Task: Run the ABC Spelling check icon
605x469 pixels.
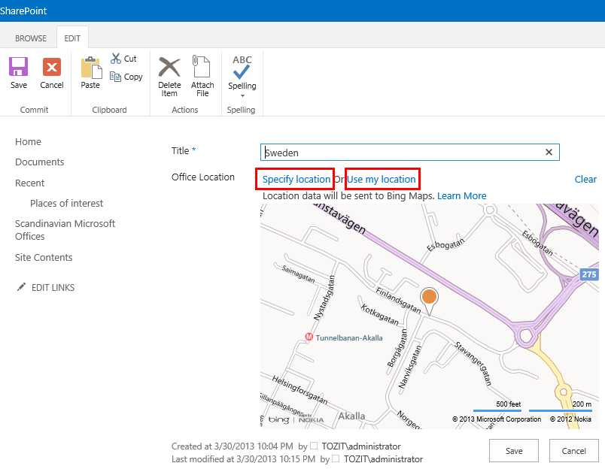Action: click(x=242, y=67)
